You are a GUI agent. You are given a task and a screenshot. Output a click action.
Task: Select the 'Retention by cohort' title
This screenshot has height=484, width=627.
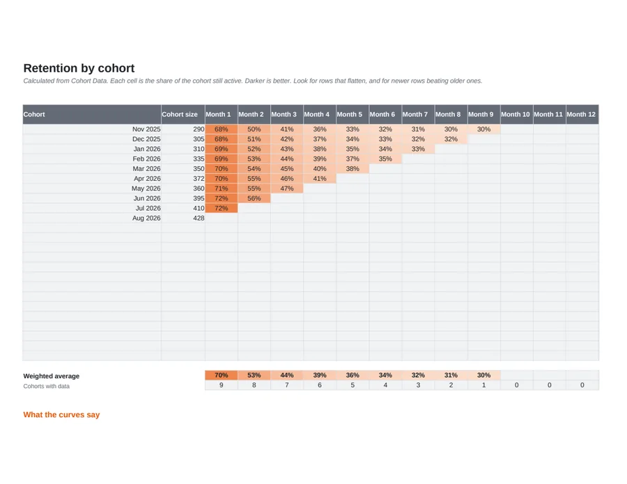[x=79, y=68]
